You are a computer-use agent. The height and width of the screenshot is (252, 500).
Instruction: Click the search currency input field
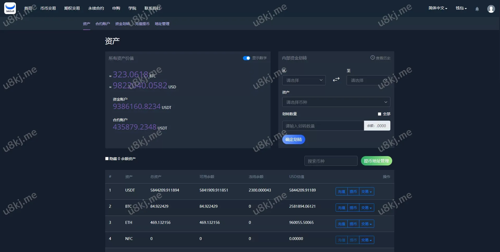[331, 161]
